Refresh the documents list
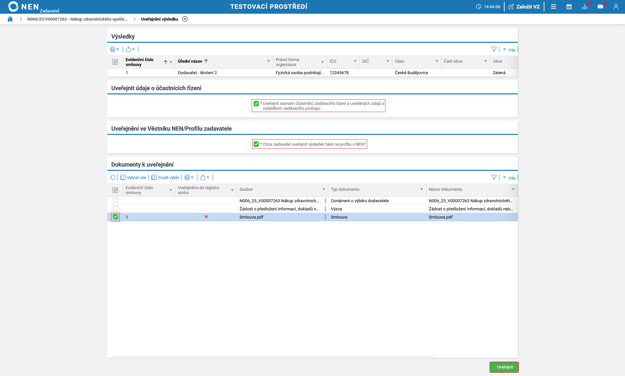This screenshot has width=625, height=376. tap(113, 177)
